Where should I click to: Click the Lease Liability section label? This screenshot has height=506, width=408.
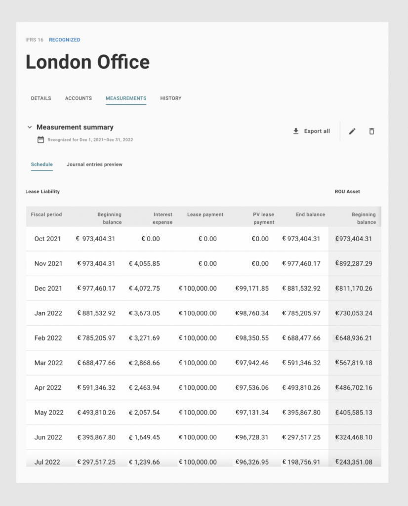pos(42,191)
